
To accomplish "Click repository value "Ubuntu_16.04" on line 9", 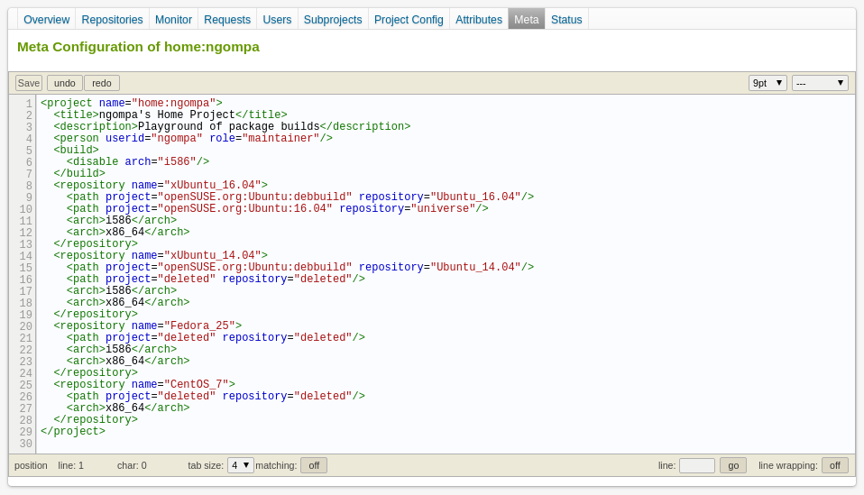I will [x=475, y=197].
